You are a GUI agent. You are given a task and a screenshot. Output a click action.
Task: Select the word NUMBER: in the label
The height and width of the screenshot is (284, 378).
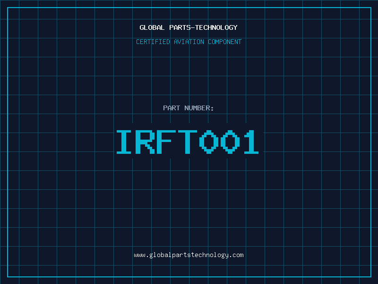(x=199, y=108)
